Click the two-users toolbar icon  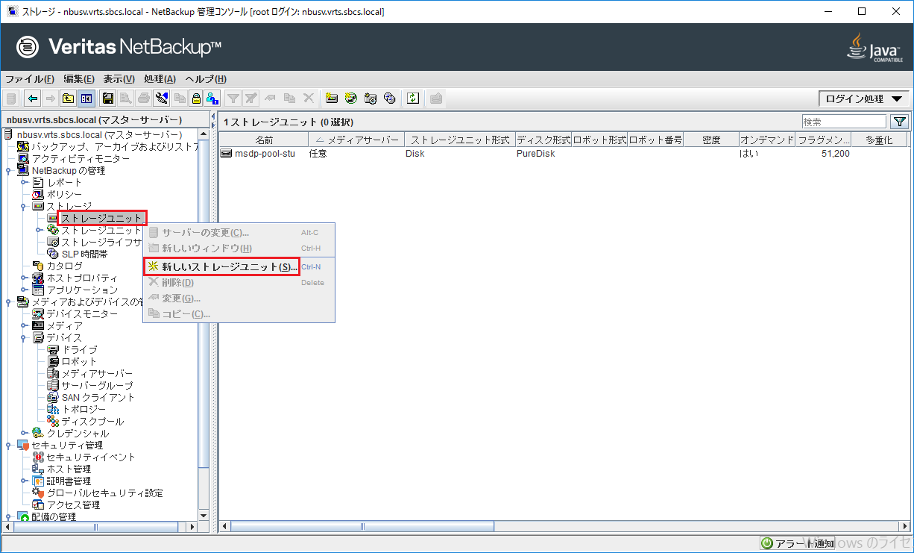coord(212,99)
